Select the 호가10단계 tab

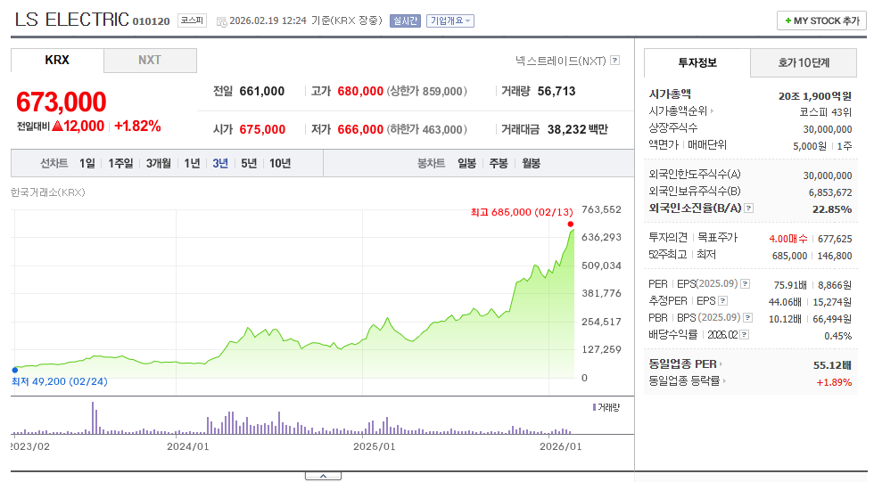(804, 63)
